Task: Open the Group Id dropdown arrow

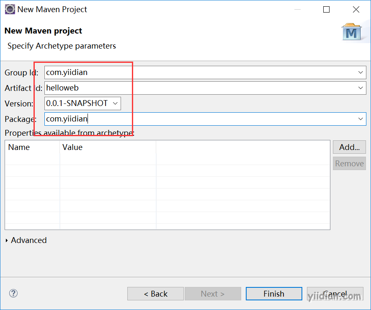Action: 361,72
